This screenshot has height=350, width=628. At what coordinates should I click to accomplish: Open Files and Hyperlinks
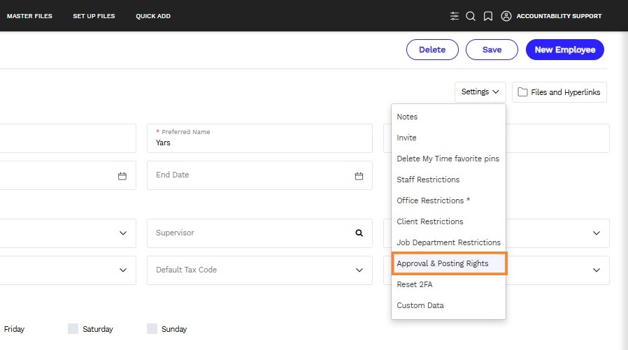click(x=559, y=92)
